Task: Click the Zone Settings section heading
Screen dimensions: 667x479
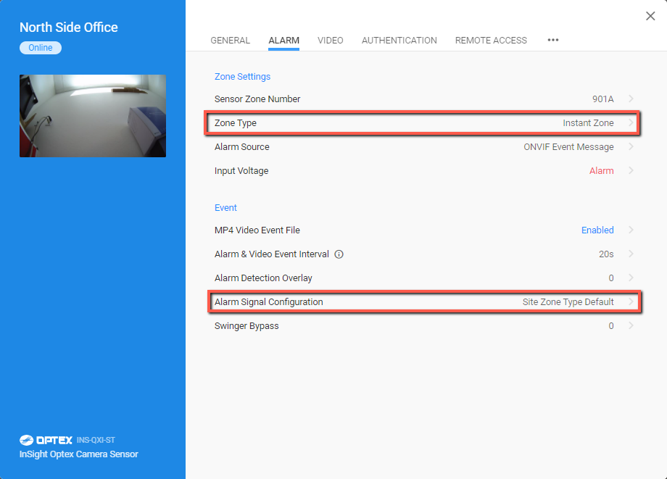Action: pos(242,77)
